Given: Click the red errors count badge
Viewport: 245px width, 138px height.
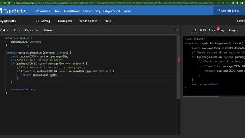Looking at the screenshot, I should click(x=218, y=28).
